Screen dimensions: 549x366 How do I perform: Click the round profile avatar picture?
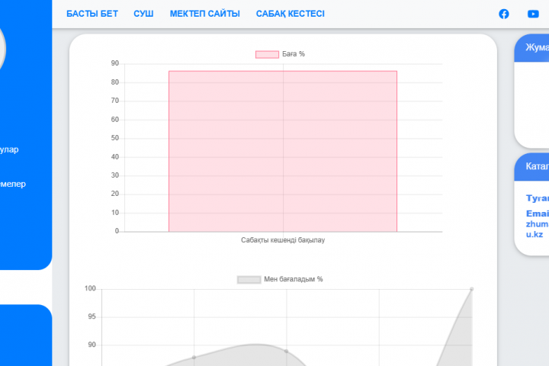2,47
